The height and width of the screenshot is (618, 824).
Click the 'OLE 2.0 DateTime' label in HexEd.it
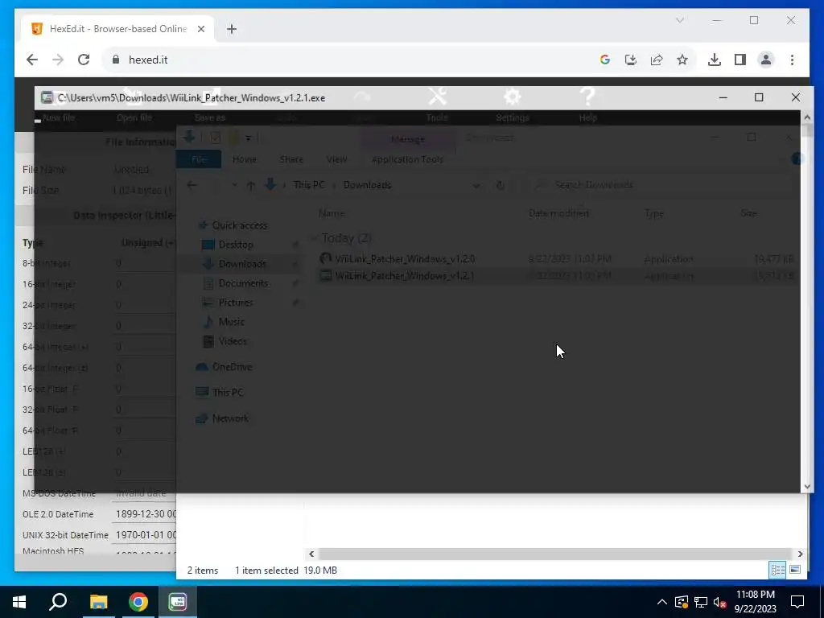(58, 514)
